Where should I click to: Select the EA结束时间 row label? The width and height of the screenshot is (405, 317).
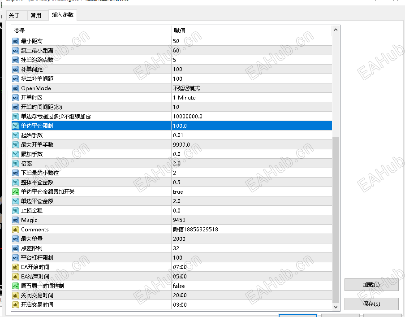(x=35, y=276)
